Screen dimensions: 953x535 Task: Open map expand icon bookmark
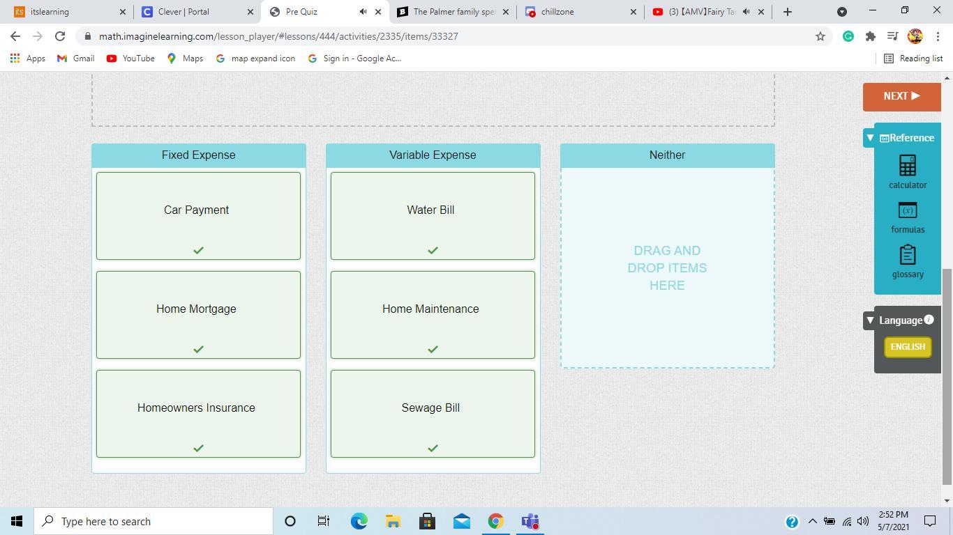[x=255, y=59]
